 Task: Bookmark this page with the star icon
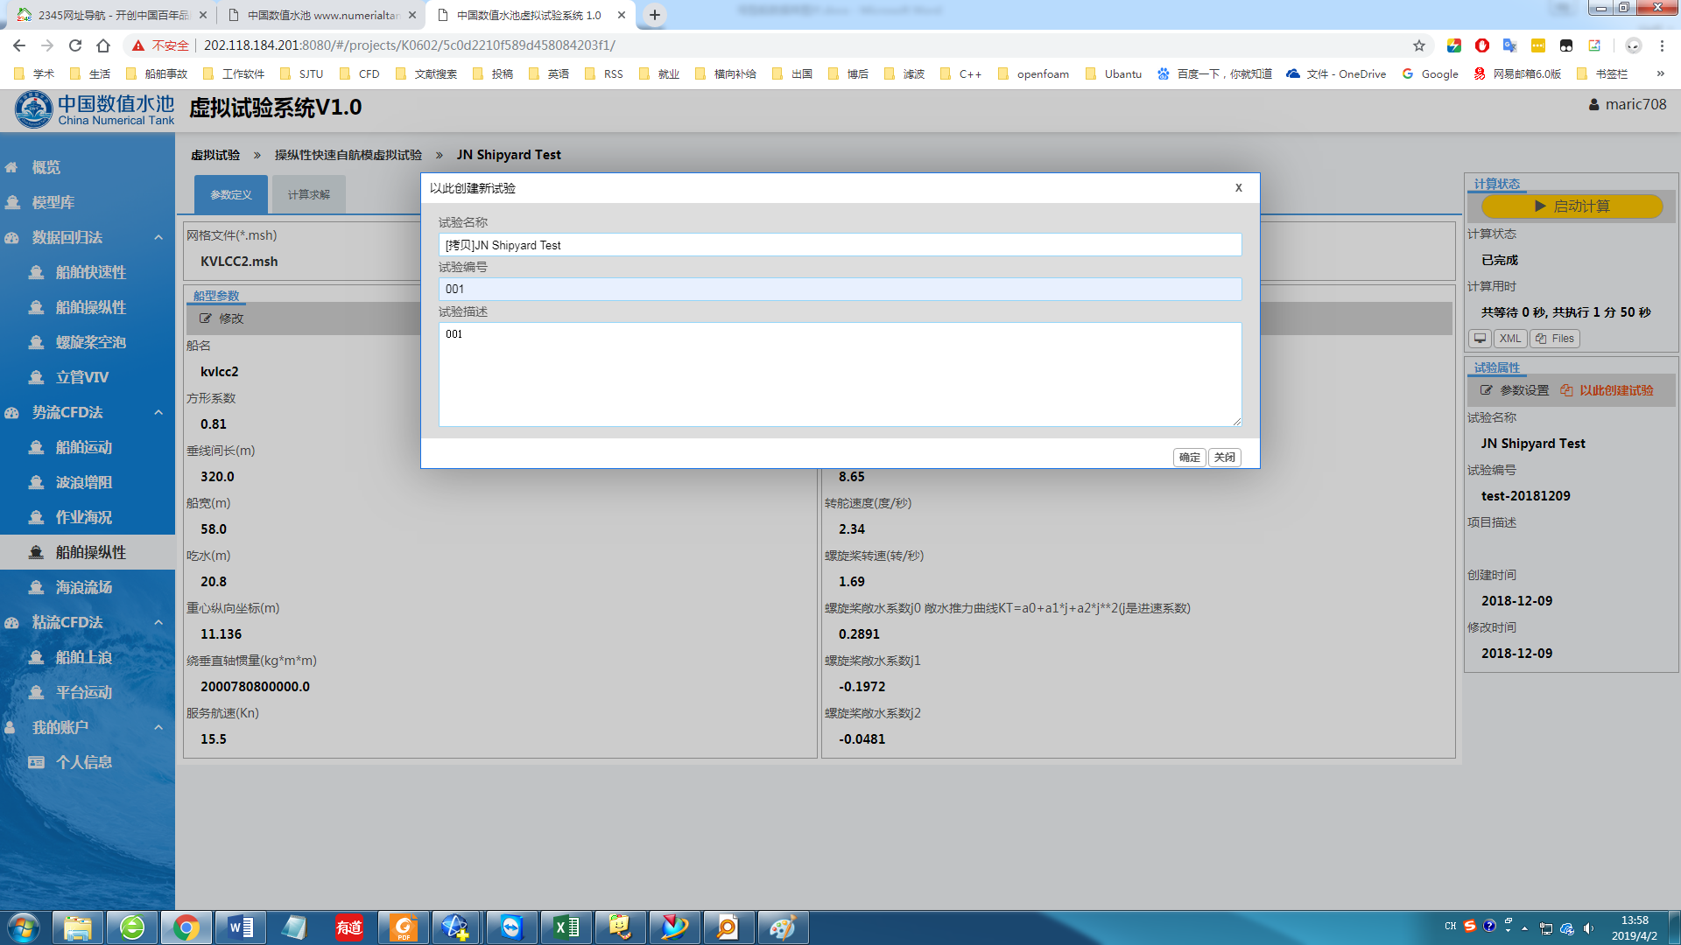click(x=1419, y=45)
